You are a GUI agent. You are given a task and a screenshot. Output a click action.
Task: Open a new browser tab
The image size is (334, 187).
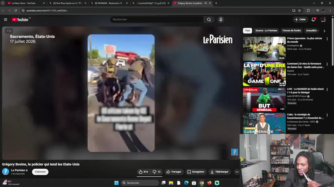click(216, 3)
